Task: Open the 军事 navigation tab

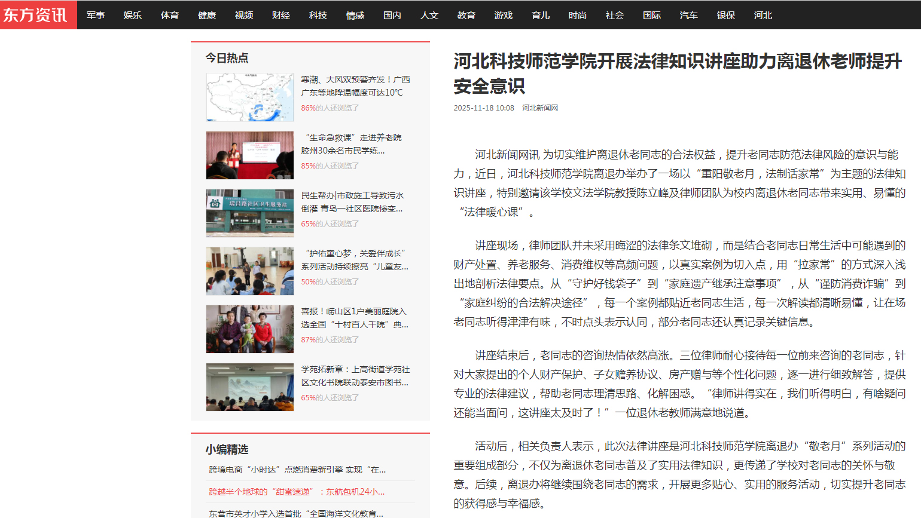Action: [96, 16]
